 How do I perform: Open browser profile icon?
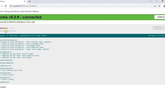pos(164,6)
